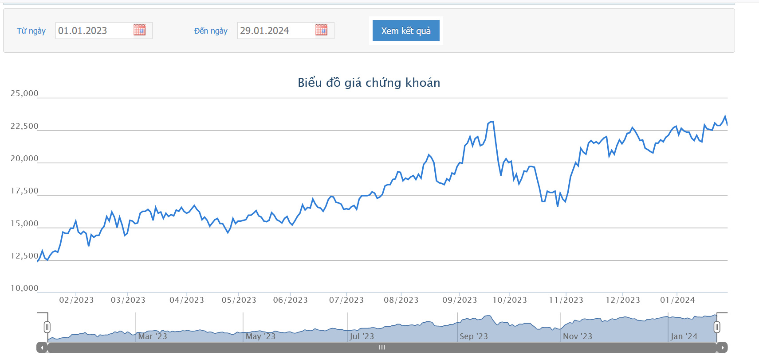759x359 pixels.
Task: Click the scrollbar center grip handle
Action: point(382,348)
